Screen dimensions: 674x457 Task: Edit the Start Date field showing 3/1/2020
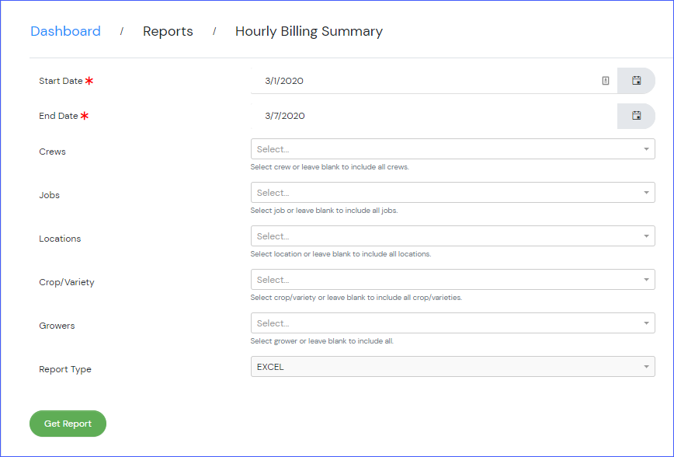[x=434, y=81]
